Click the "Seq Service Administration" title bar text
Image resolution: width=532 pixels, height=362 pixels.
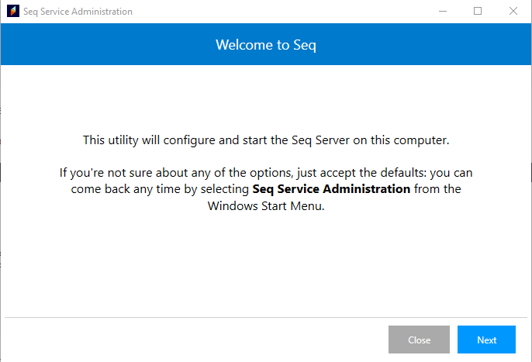click(78, 12)
